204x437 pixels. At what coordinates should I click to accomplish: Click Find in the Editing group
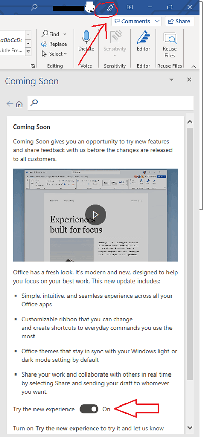51,34
